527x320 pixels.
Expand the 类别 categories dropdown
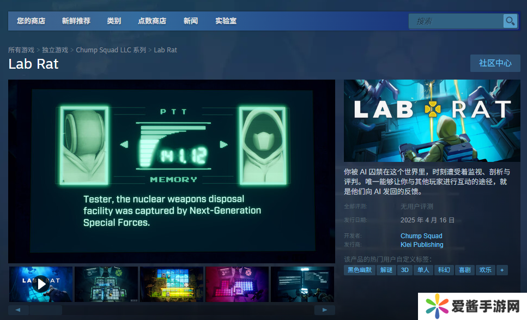tap(114, 21)
